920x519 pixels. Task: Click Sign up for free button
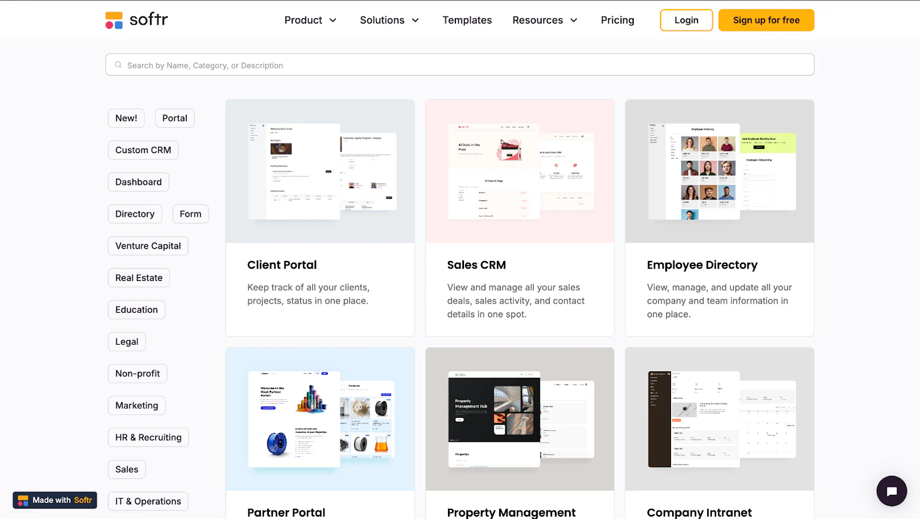point(766,20)
